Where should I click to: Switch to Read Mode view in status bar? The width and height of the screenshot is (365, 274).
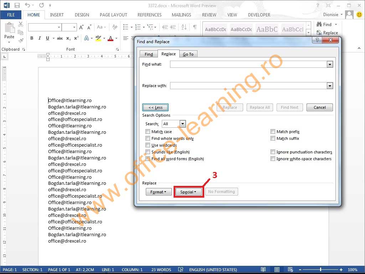click(x=263, y=270)
